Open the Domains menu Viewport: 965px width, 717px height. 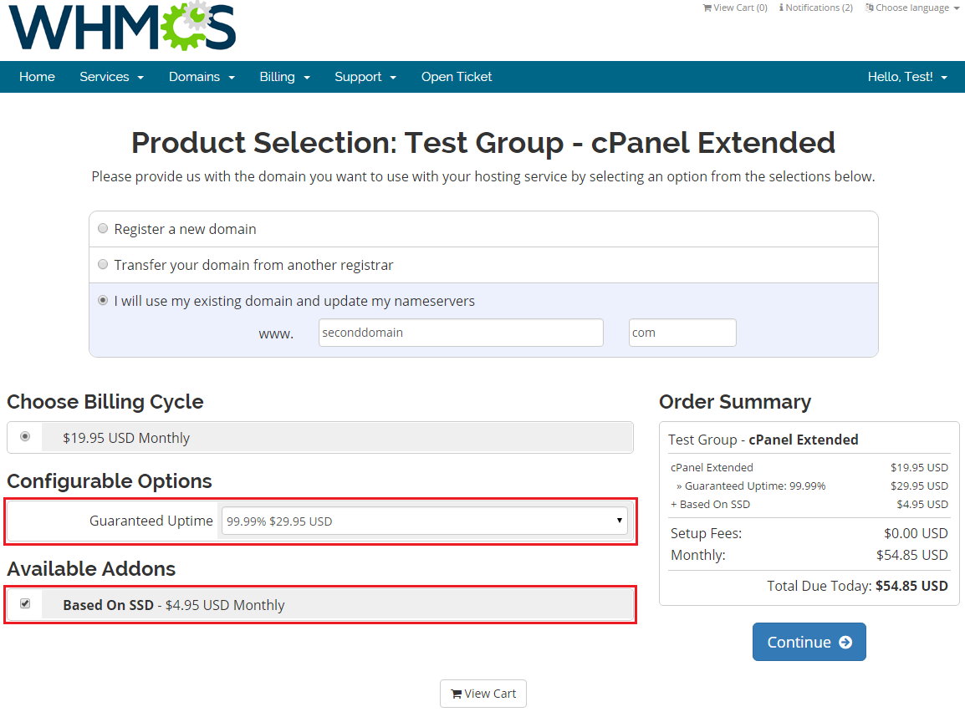point(202,77)
